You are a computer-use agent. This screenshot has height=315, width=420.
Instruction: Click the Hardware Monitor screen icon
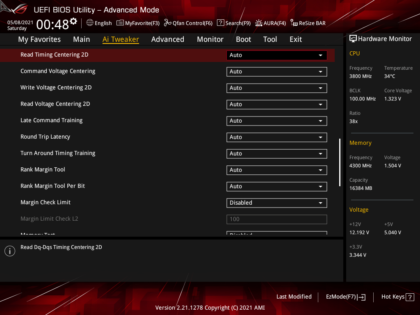coord(353,39)
